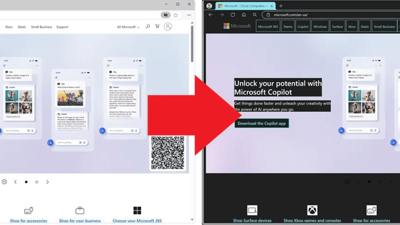
Task: Open the Settings and more (...) menu
Action: (189, 15)
